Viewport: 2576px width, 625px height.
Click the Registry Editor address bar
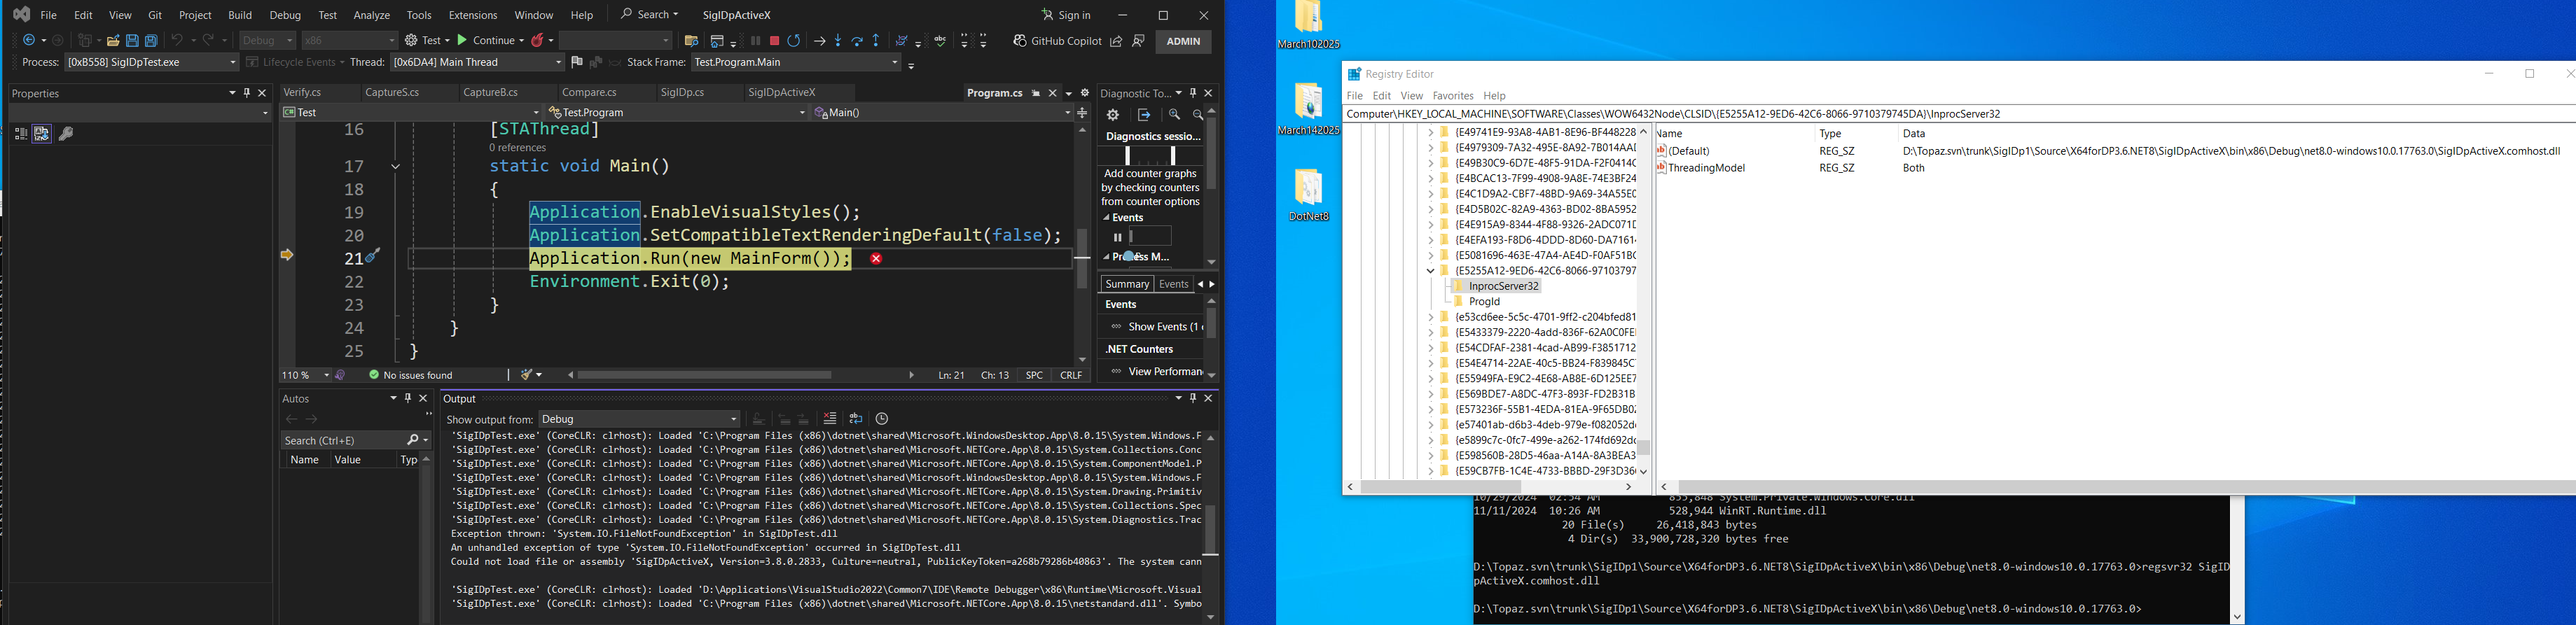coord(1960,115)
